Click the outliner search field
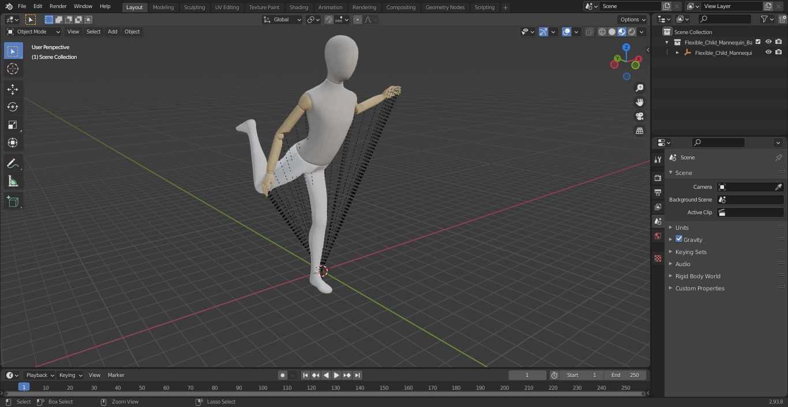The height and width of the screenshot is (407, 788). [x=725, y=20]
